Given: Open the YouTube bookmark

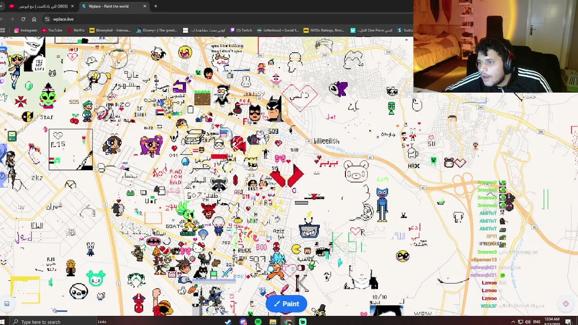Looking at the screenshot, I should [52, 30].
